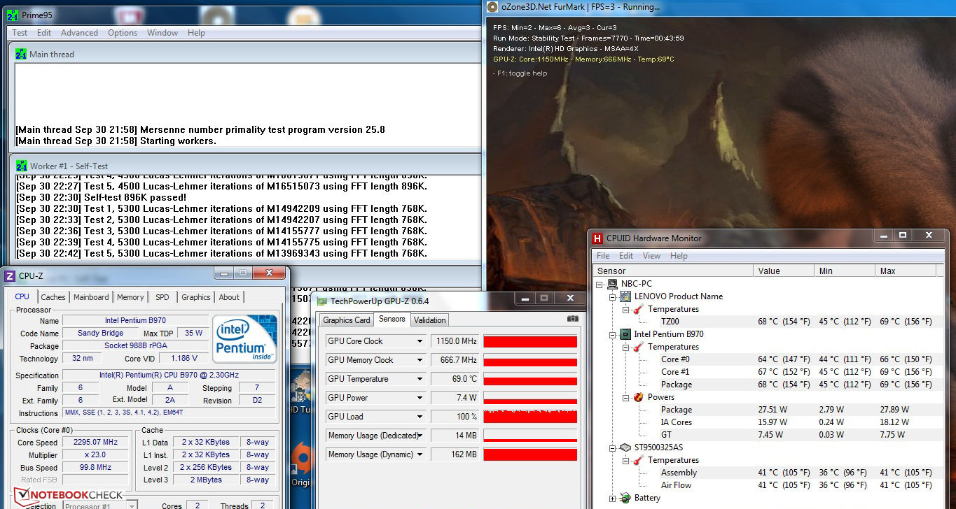
Task: Click the CPUID Hardware Monitor red H icon
Action: click(597, 238)
